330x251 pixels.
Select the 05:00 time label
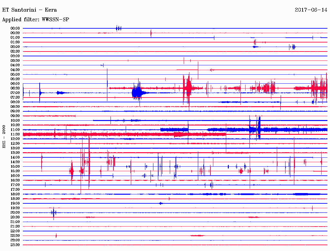(x=15, y=74)
